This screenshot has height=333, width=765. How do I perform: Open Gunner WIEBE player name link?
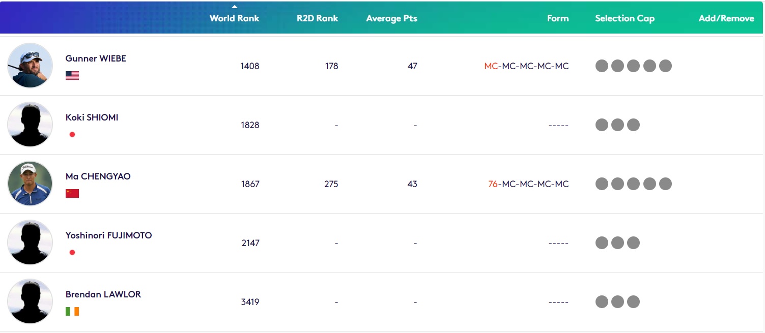pyautogui.click(x=96, y=58)
